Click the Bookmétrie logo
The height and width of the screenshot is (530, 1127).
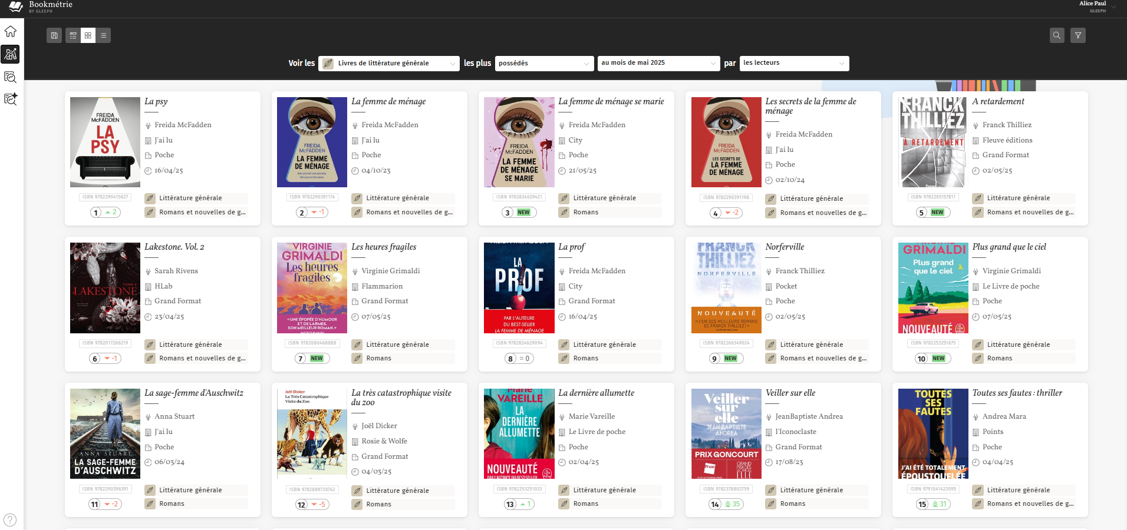(x=40, y=6)
